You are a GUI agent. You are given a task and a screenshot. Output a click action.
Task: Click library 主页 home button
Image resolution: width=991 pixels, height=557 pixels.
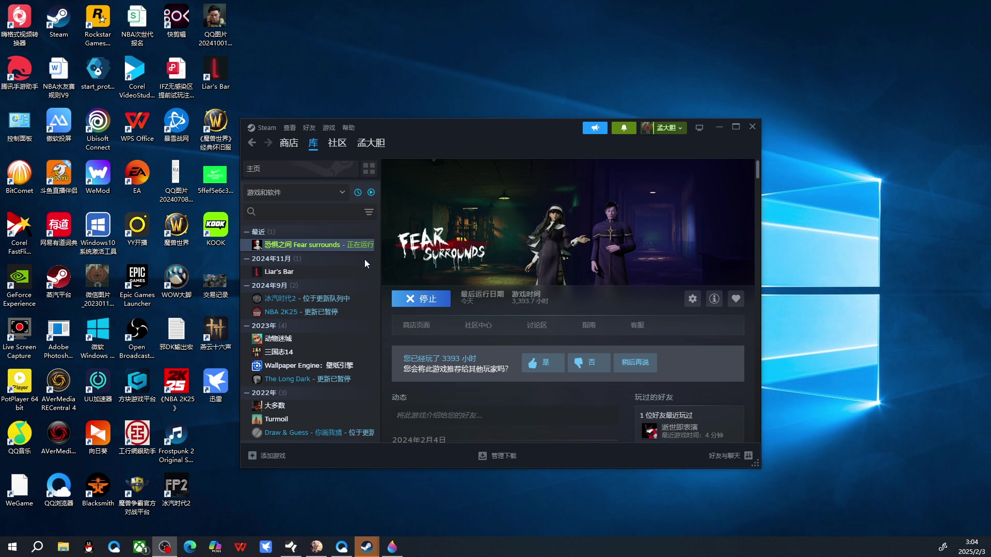(301, 169)
